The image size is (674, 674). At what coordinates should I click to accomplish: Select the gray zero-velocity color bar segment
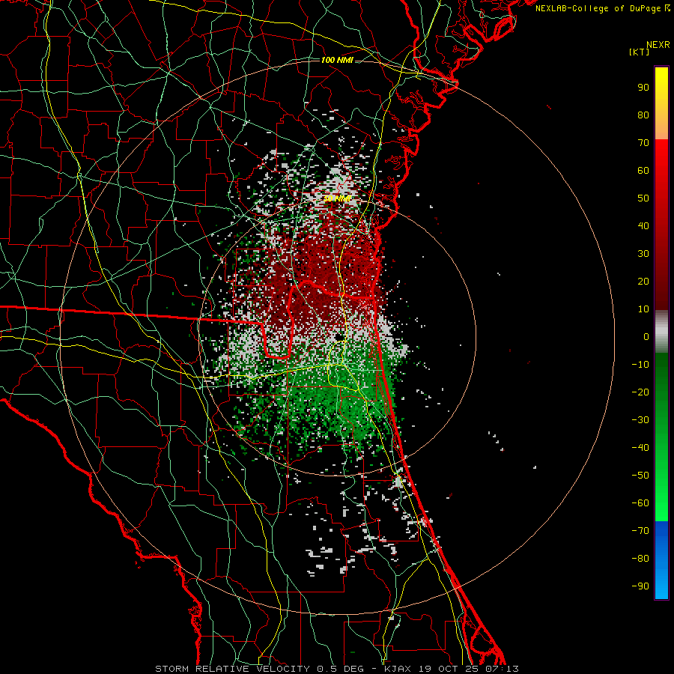point(661,332)
